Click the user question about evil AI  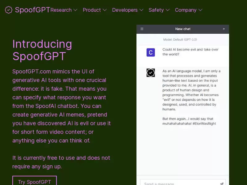190,52
